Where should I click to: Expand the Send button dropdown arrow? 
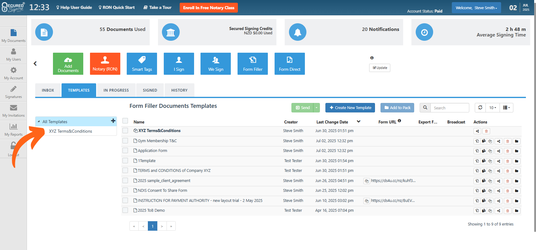pyautogui.click(x=317, y=108)
